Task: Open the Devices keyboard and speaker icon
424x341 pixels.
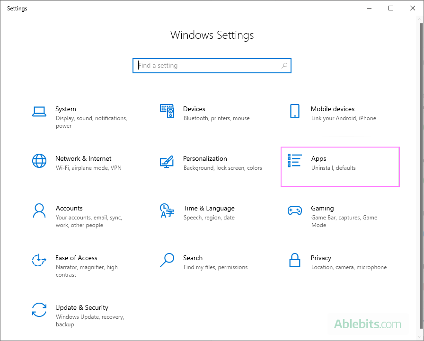Action: click(167, 111)
